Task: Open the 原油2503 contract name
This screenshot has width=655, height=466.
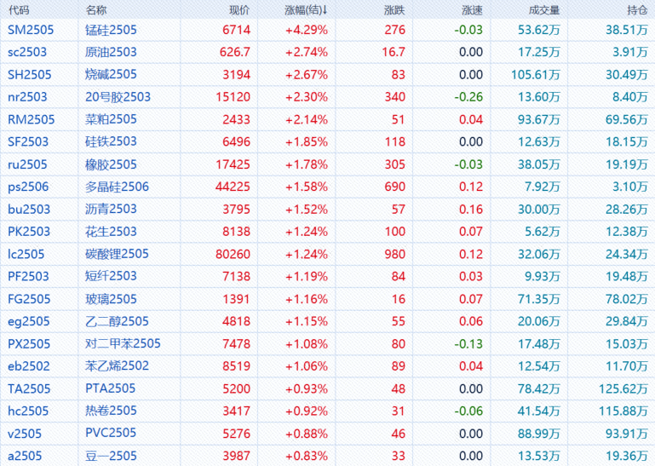Action: point(111,52)
